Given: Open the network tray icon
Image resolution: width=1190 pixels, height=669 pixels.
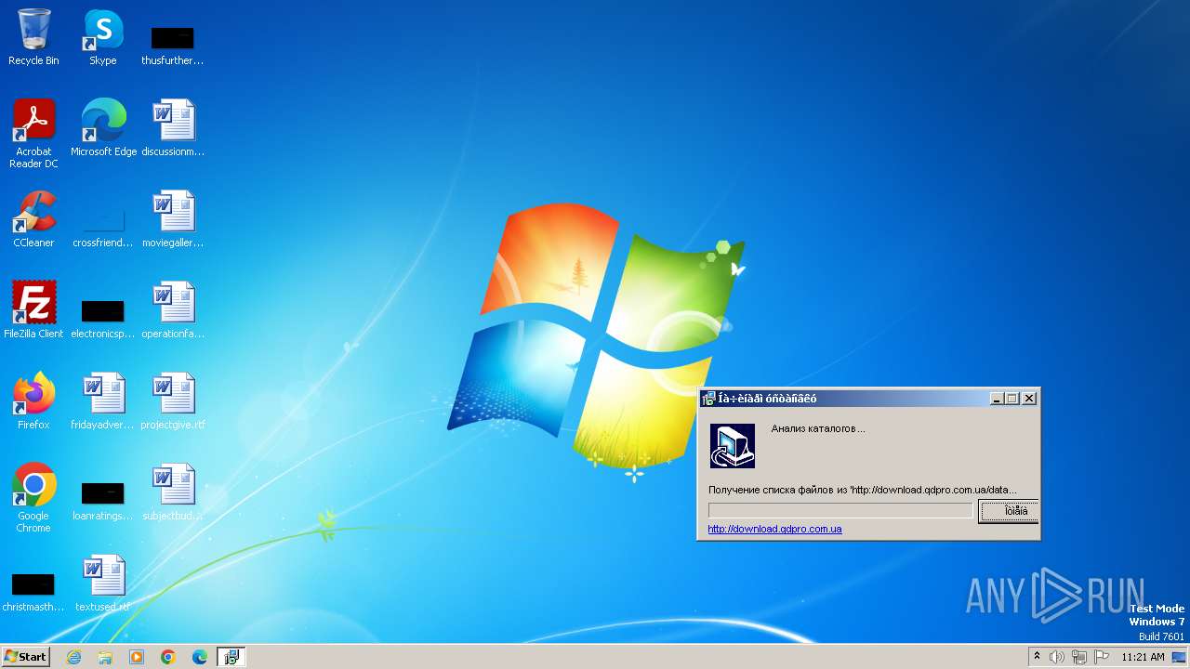Looking at the screenshot, I should [x=1079, y=657].
